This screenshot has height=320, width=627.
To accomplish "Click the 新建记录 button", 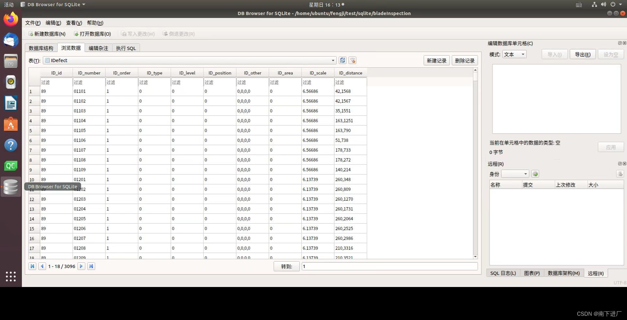I will coord(437,60).
